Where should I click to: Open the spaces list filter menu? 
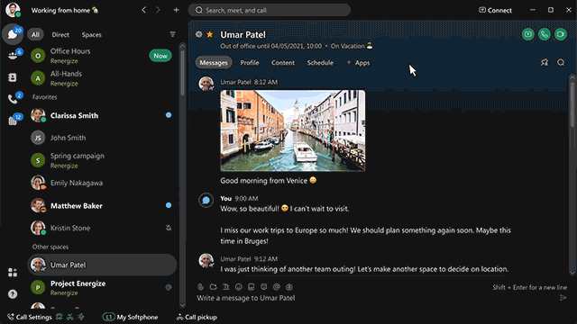coord(172,34)
